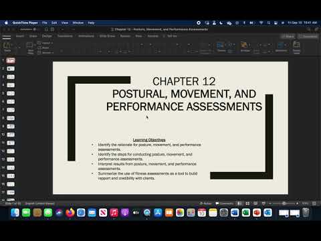This screenshot has width=321, height=241.
Task: Click the Learning Objectives heading
Action: 149,140
